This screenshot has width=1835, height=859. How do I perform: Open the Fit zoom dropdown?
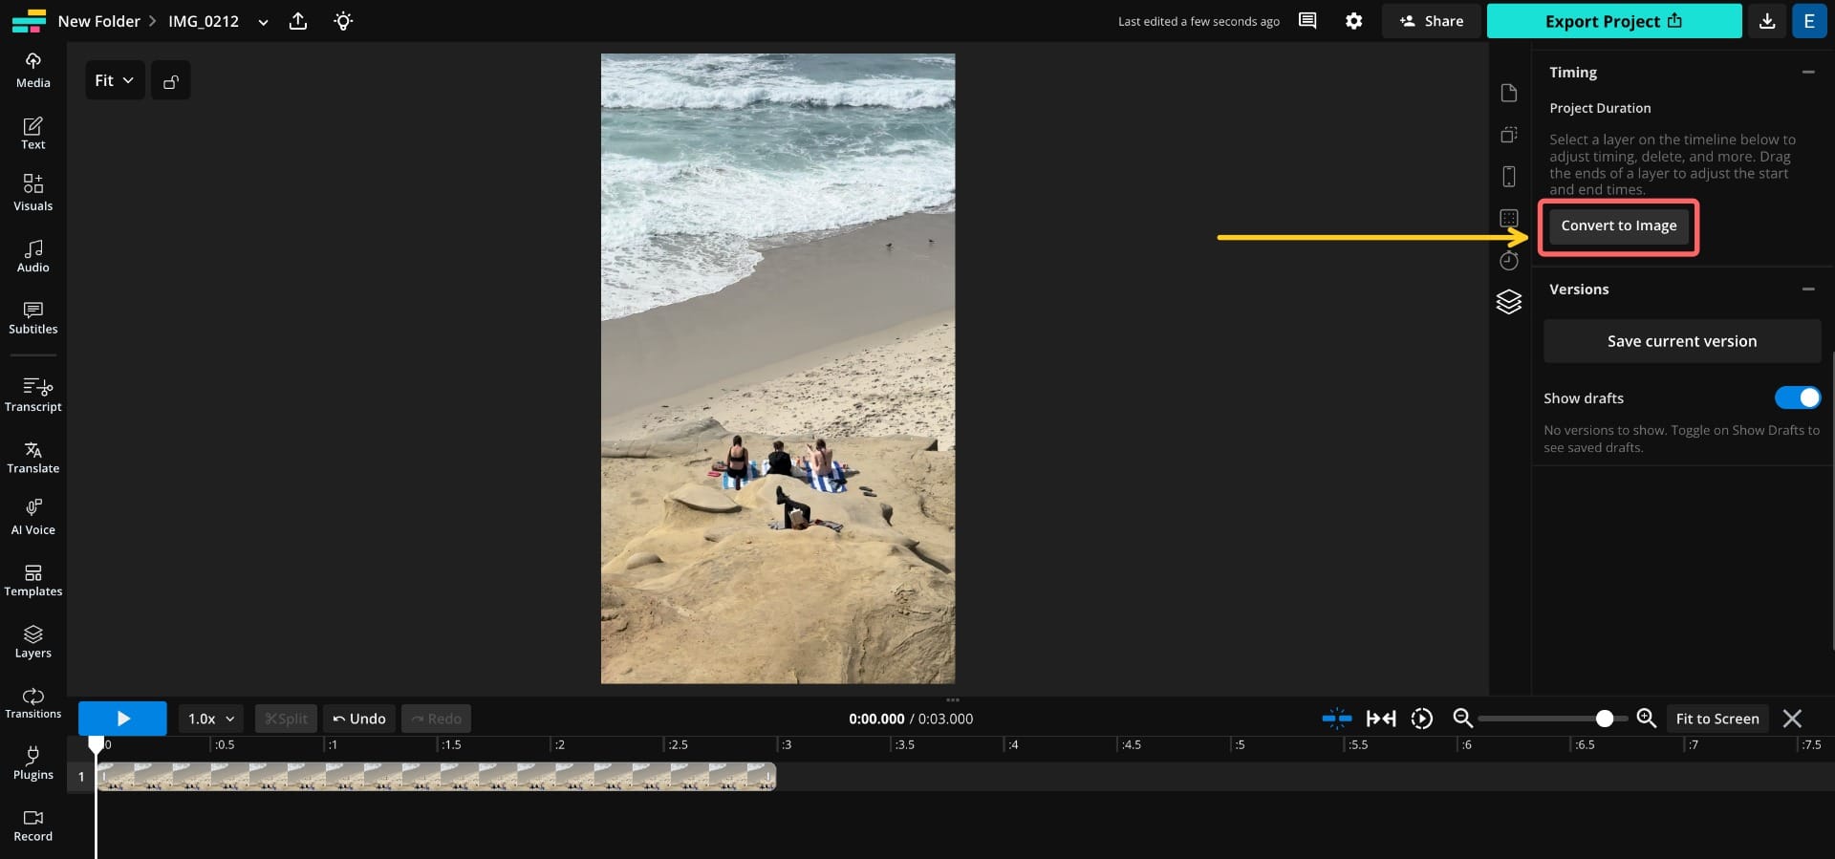click(115, 81)
